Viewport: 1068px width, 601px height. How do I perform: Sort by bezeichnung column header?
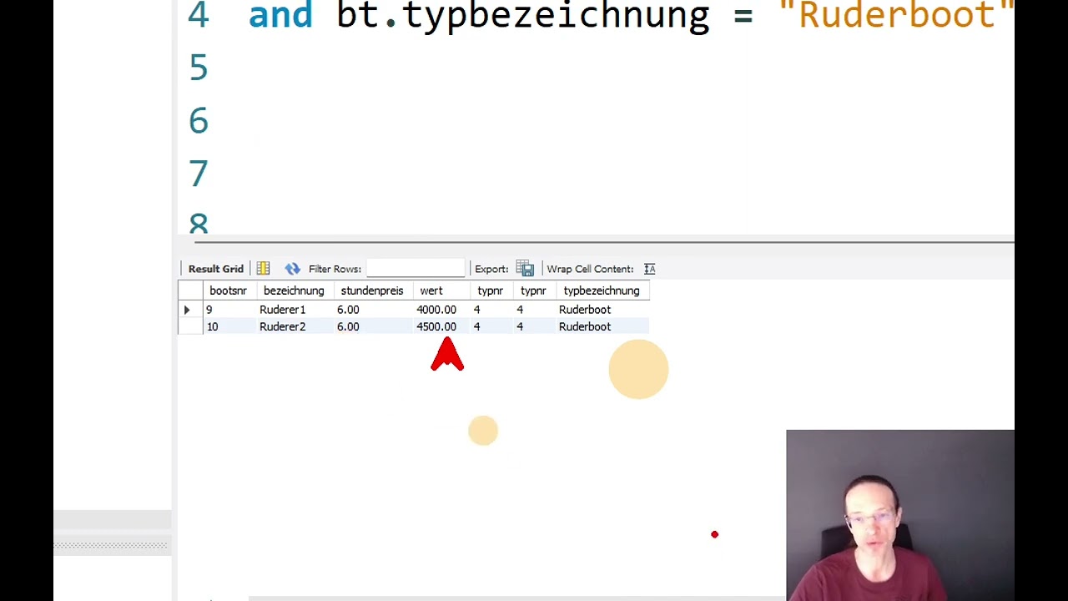tap(294, 290)
